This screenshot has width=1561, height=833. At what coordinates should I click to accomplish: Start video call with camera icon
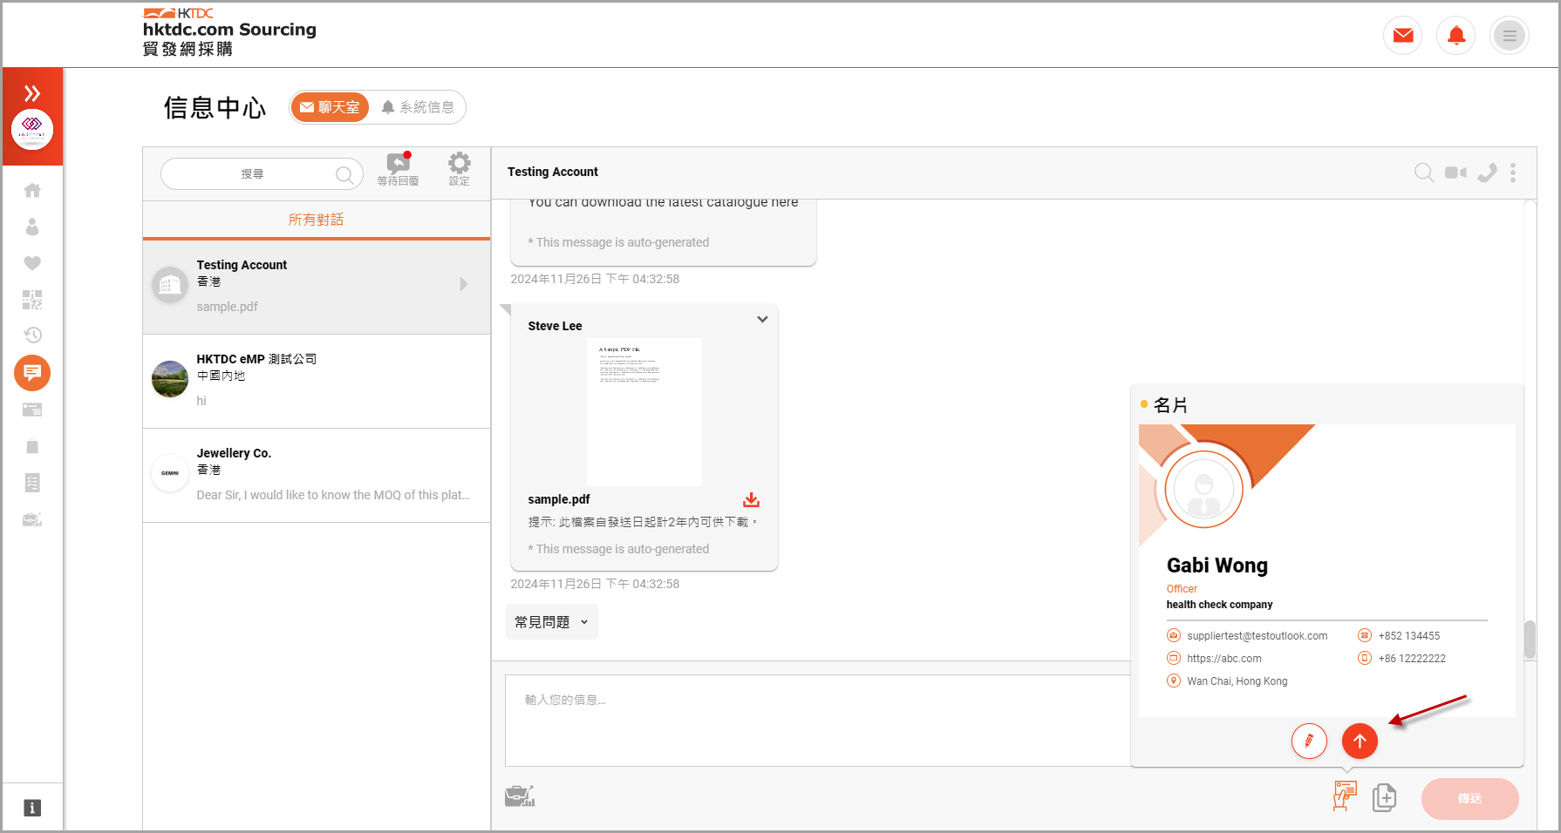tap(1455, 173)
